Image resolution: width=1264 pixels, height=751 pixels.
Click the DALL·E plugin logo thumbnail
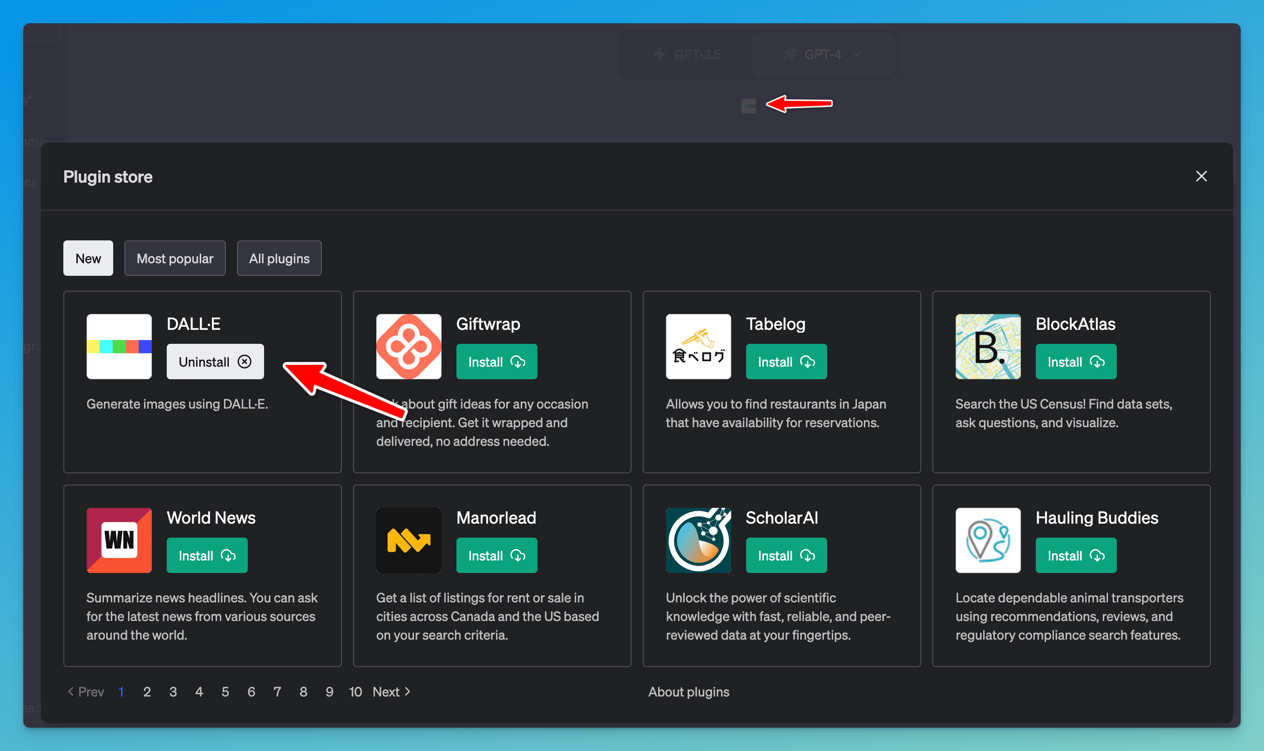click(x=119, y=347)
